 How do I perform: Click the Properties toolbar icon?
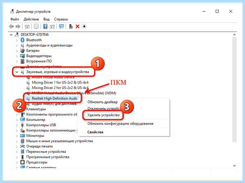36,27
